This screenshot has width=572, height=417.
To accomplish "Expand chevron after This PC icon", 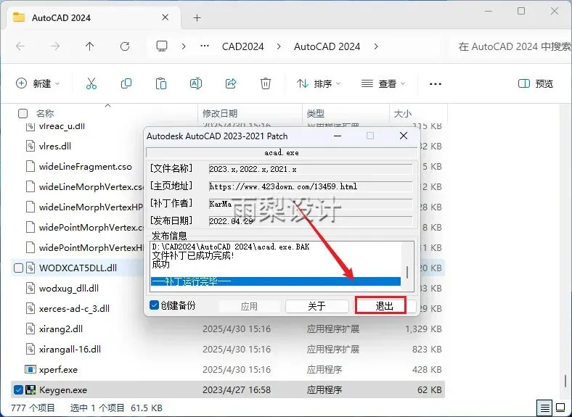I will (x=184, y=46).
